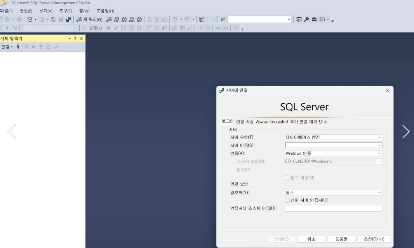Click the 옵션(O) << button
Image resolution: width=414 pixels, height=248 pixels.
374,239
